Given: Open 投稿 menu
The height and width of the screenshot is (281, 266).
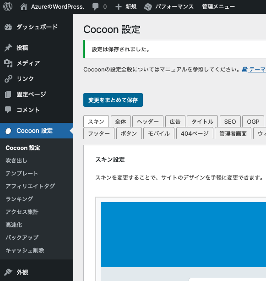Looking at the screenshot, I should point(22,48).
